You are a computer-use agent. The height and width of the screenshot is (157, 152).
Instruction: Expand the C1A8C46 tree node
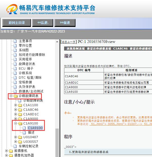click(15, 110)
